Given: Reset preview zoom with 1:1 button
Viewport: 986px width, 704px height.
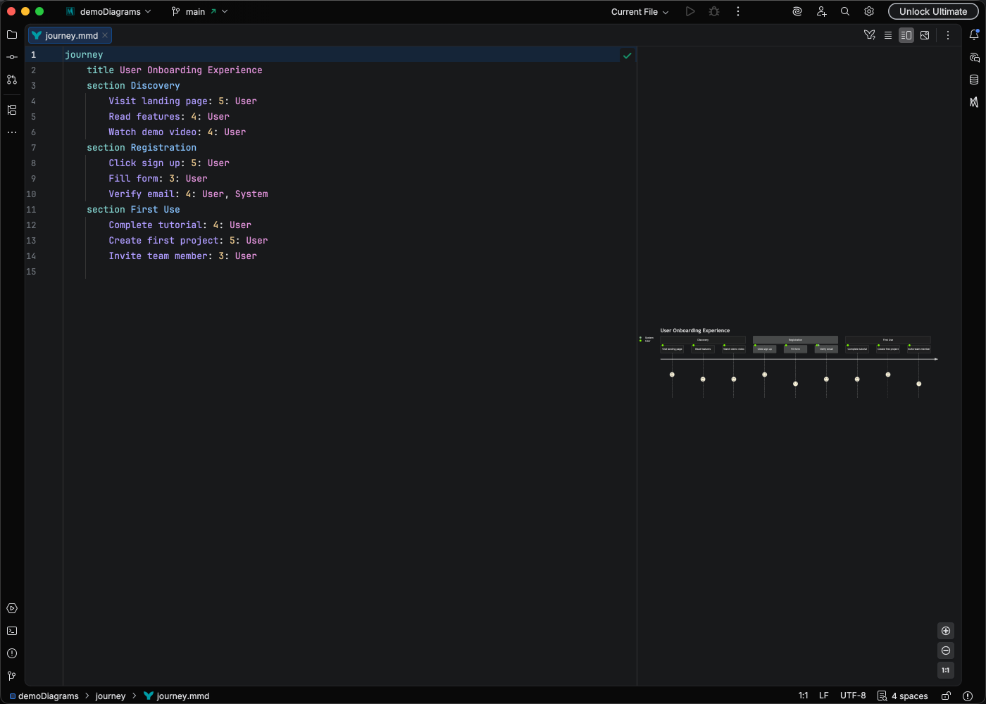Looking at the screenshot, I should point(946,670).
